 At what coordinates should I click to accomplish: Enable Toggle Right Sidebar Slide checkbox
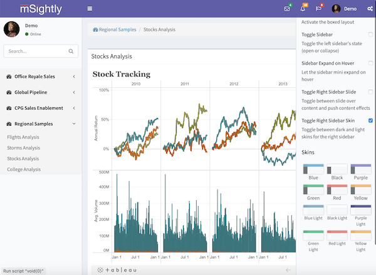(x=370, y=92)
